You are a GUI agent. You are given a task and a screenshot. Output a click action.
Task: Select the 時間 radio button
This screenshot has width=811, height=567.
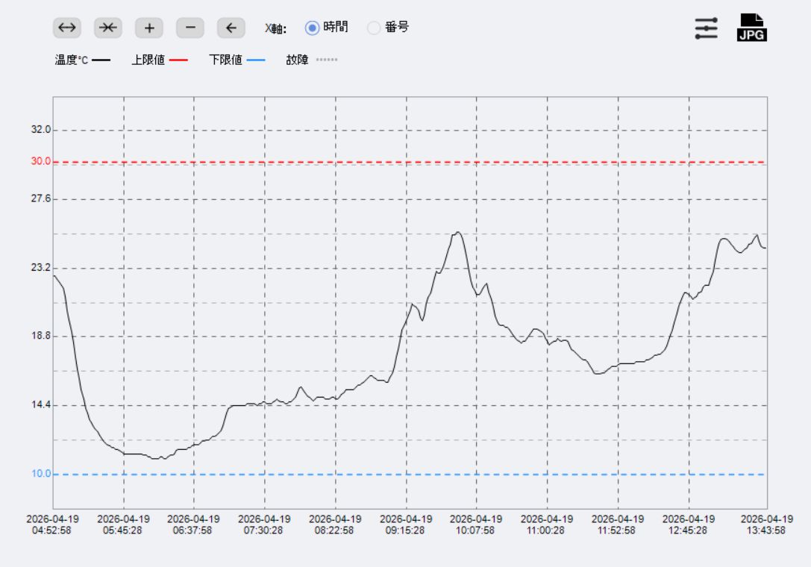313,28
